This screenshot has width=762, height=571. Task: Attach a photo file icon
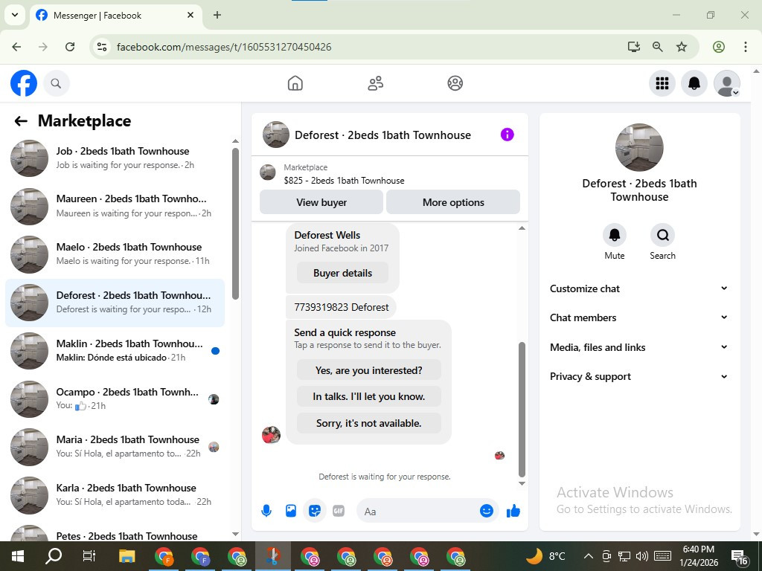coord(291,511)
